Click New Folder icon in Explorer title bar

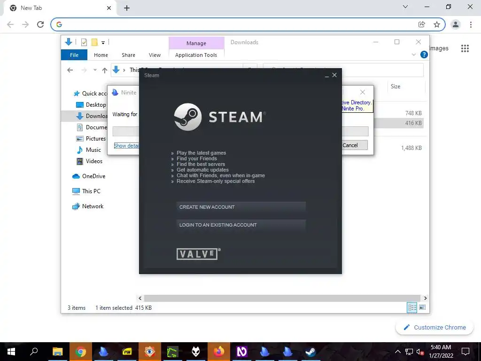point(94,42)
